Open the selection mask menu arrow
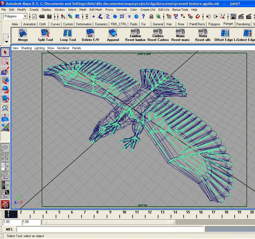The height and width of the screenshot is (239, 255). (87, 16)
